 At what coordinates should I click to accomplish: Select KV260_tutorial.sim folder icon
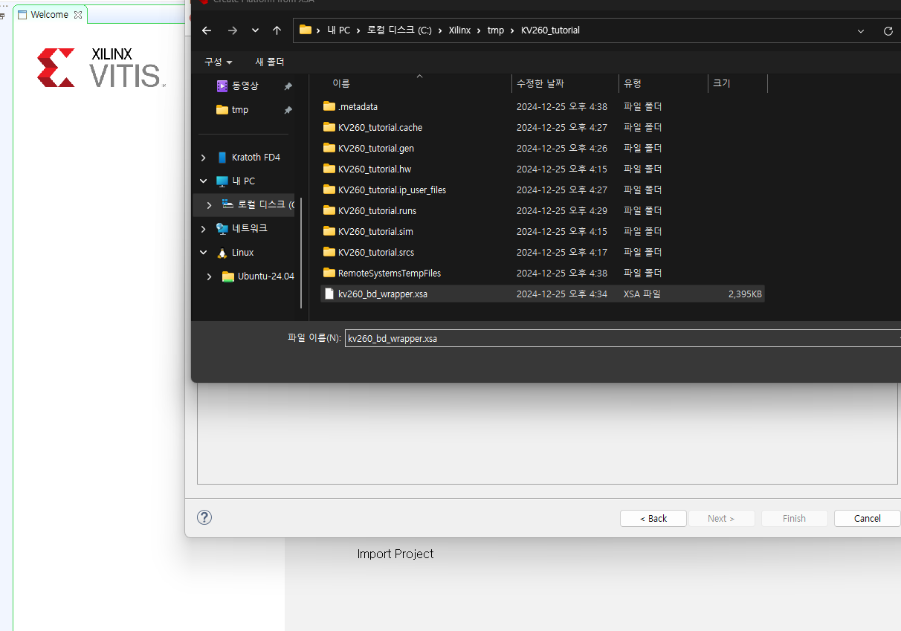click(329, 231)
